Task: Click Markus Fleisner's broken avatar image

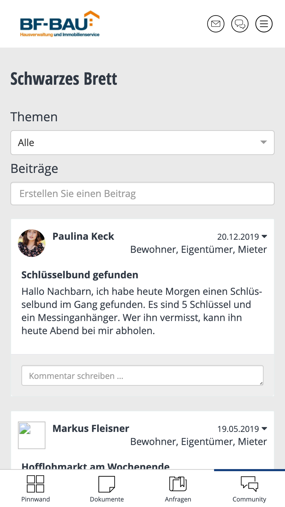Action: [x=32, y=435]
